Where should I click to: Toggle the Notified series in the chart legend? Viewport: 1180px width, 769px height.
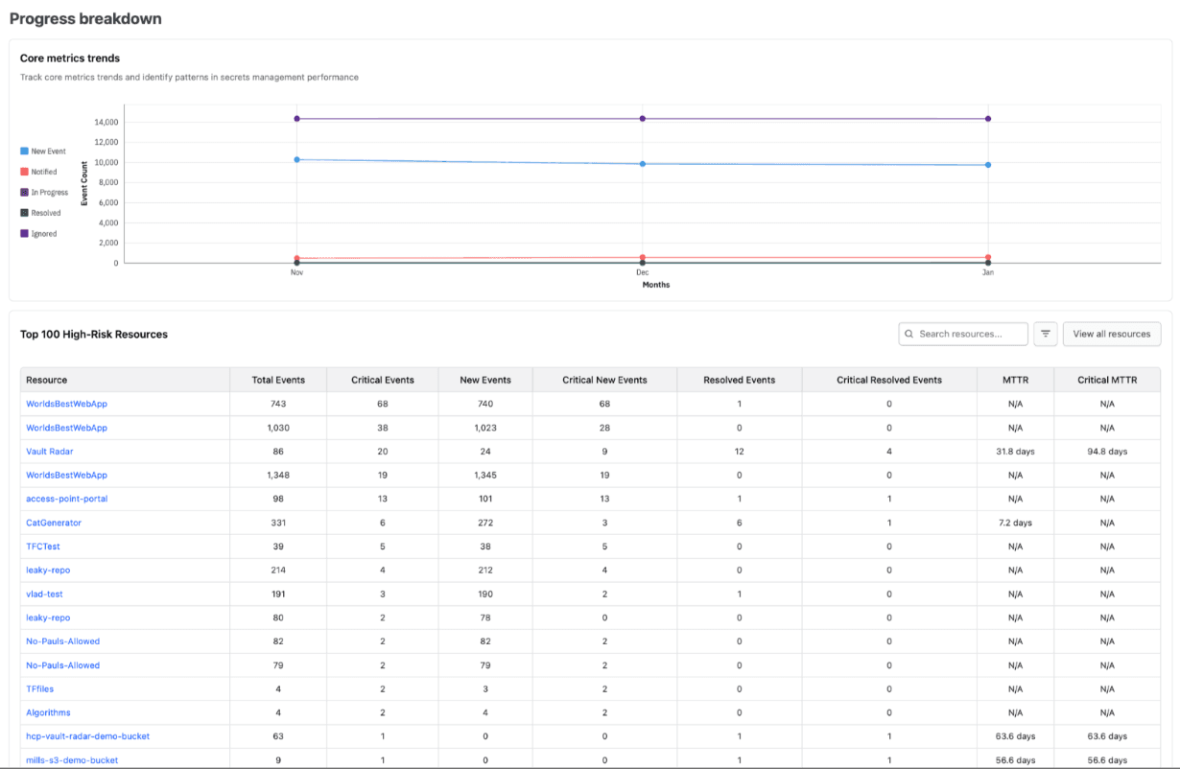click(23, 172)
